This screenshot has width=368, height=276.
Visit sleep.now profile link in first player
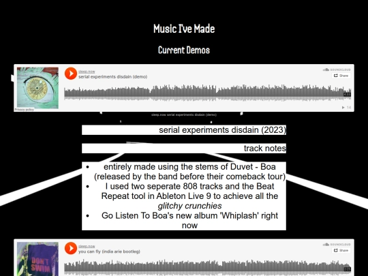click(87, 72)
